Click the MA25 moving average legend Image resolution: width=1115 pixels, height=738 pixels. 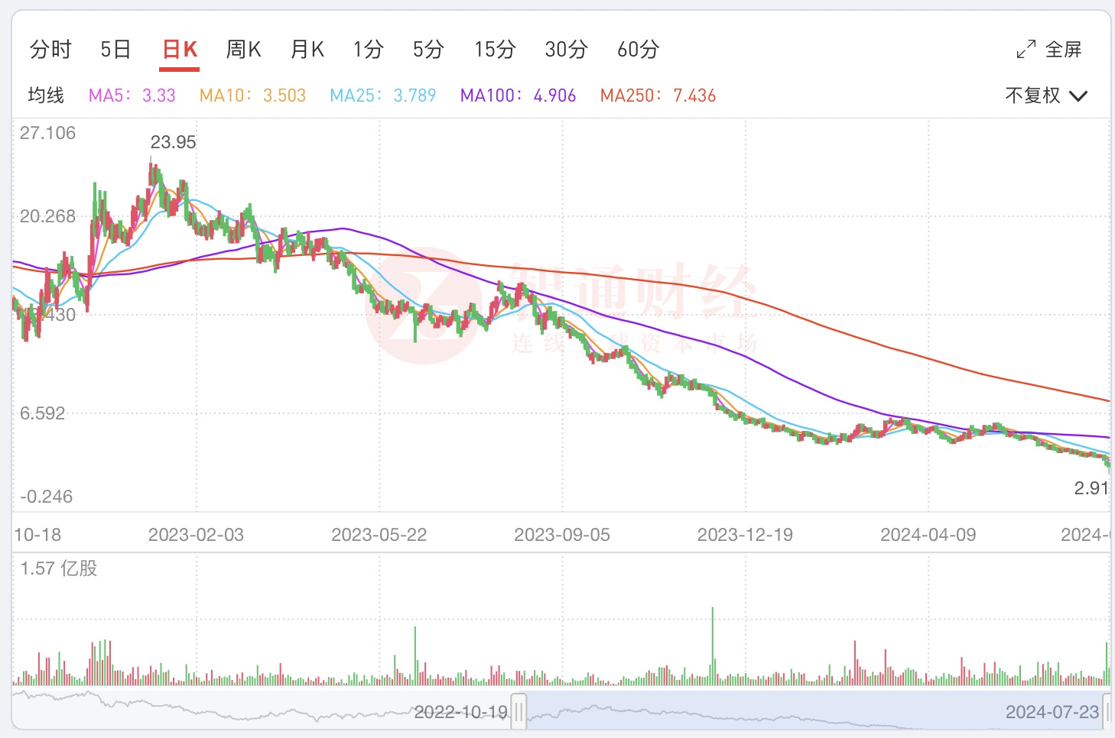point(382,95)
